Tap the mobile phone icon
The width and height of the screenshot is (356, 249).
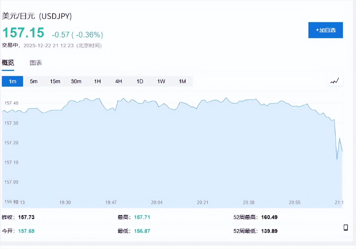345,227
